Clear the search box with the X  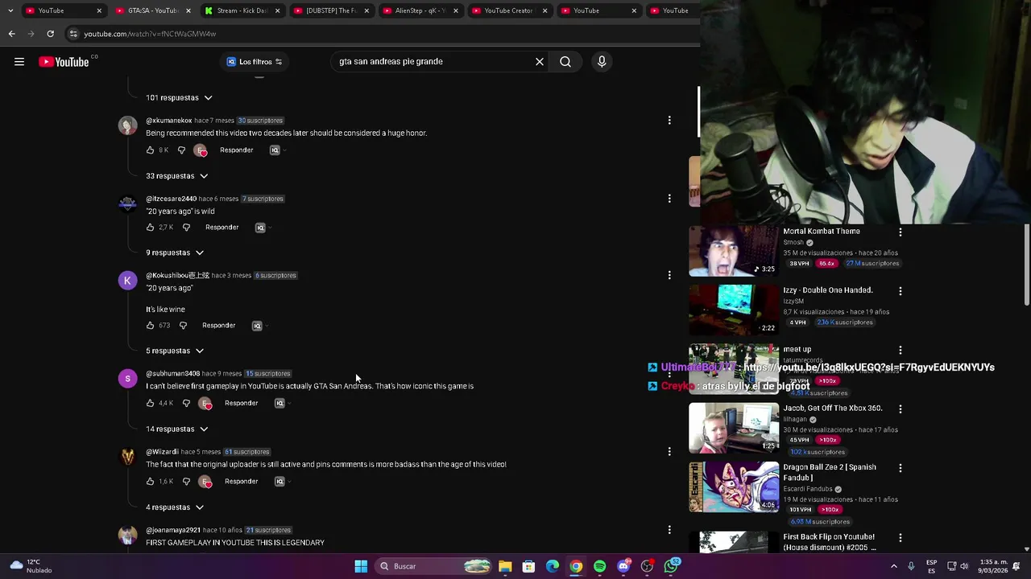[x=540, y=62]
